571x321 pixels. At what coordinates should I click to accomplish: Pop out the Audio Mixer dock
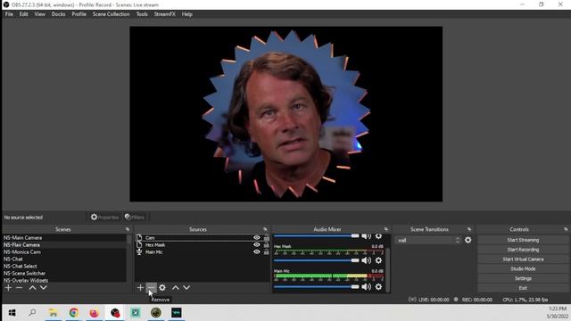386,229
